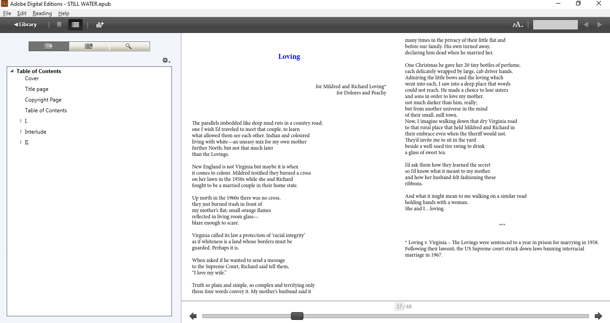This screenshot has width=610, height=323.
Task: Open section I. chapter
Action: point(26,121)
